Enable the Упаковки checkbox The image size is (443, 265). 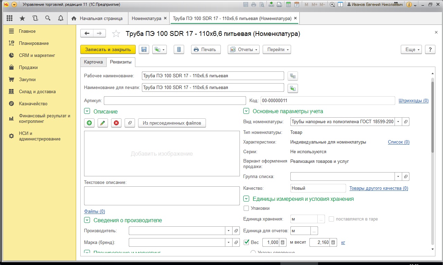pyautogui.click(x=246, y=208)
